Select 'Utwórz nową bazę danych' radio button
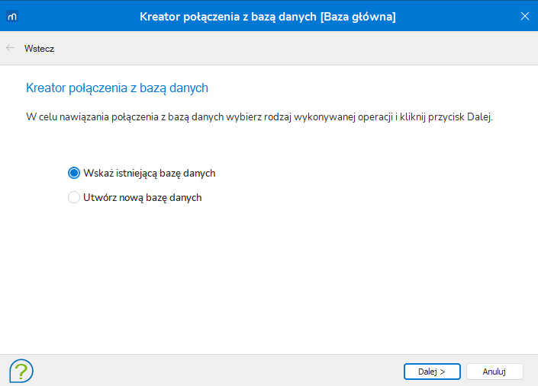 (74, 197)
